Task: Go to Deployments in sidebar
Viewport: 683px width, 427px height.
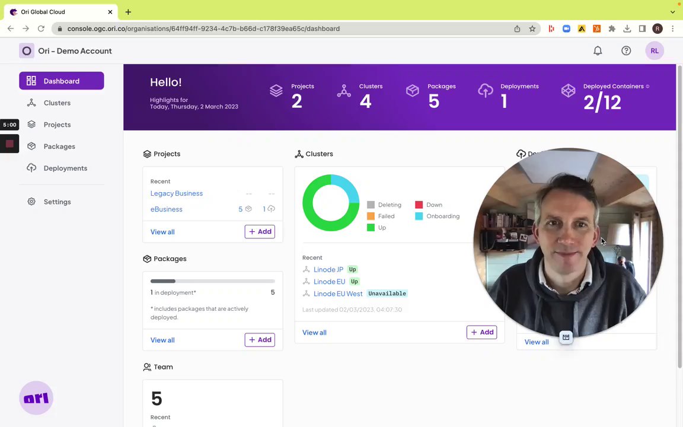Action: point(65,168)
